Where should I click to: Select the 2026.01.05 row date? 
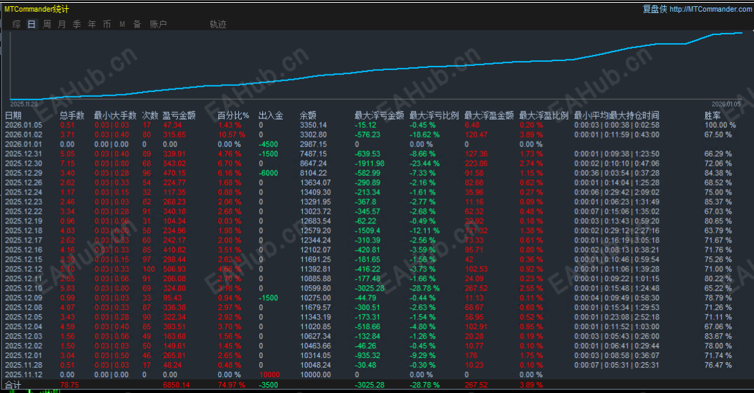point(23,125)
